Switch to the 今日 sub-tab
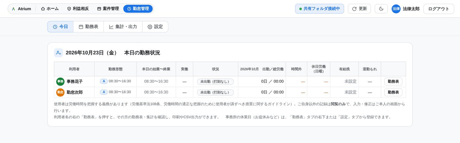The width and height of the screenshot is (460, 143). click(60, 27)
